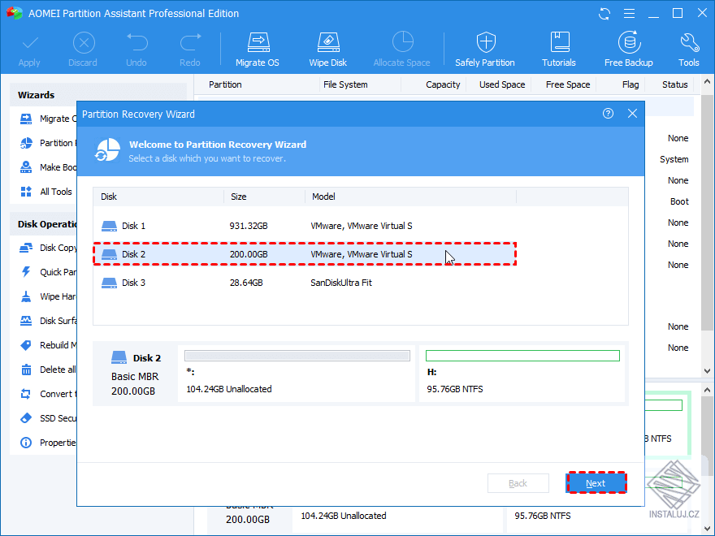Open the Wipe Disk tool
The image size is (715, 536).
click(327, 50)
